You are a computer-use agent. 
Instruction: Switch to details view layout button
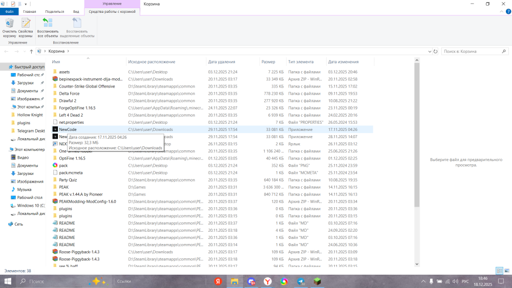499,271
